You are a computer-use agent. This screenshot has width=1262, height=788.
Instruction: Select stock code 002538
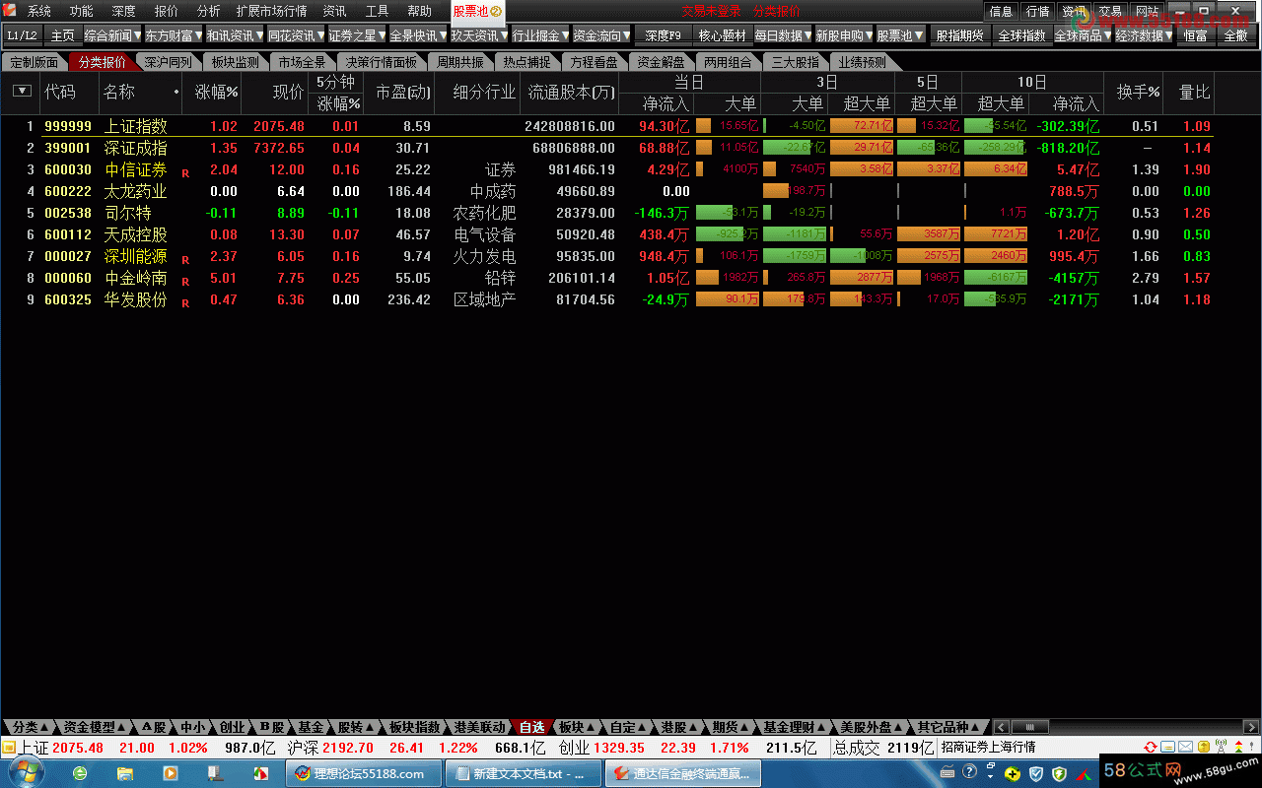coord(68,213)
